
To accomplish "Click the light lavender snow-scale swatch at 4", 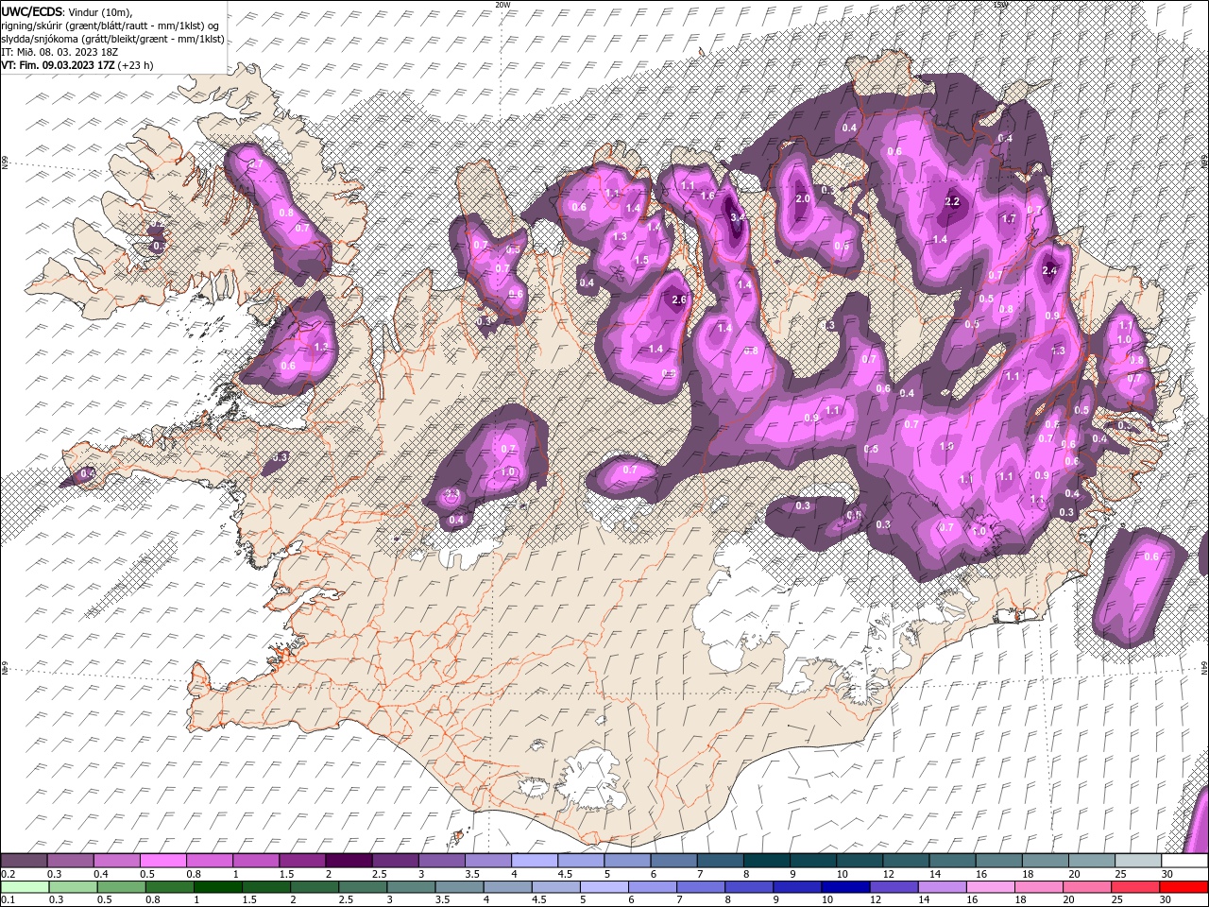I will (533, 861).
